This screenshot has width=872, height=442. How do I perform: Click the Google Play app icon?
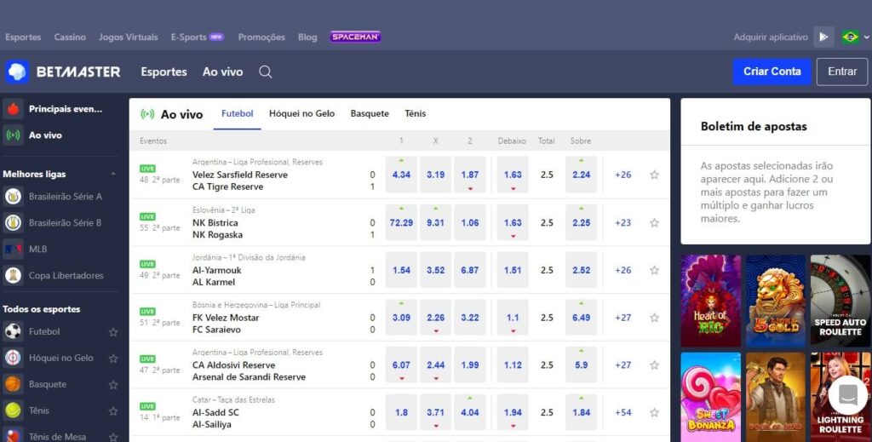823,37
